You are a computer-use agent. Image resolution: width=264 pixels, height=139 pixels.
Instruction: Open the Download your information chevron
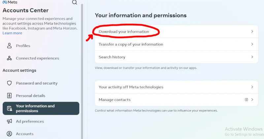tap(252, 32)
